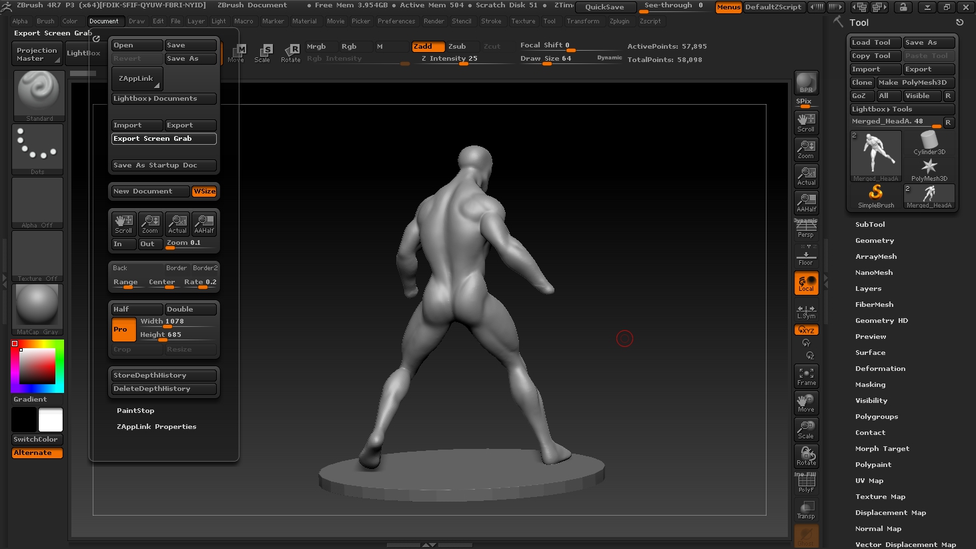Viewport: 976px width, 549px height.
Task: Click the QuickSave button
Action: [x=604, y=7]
